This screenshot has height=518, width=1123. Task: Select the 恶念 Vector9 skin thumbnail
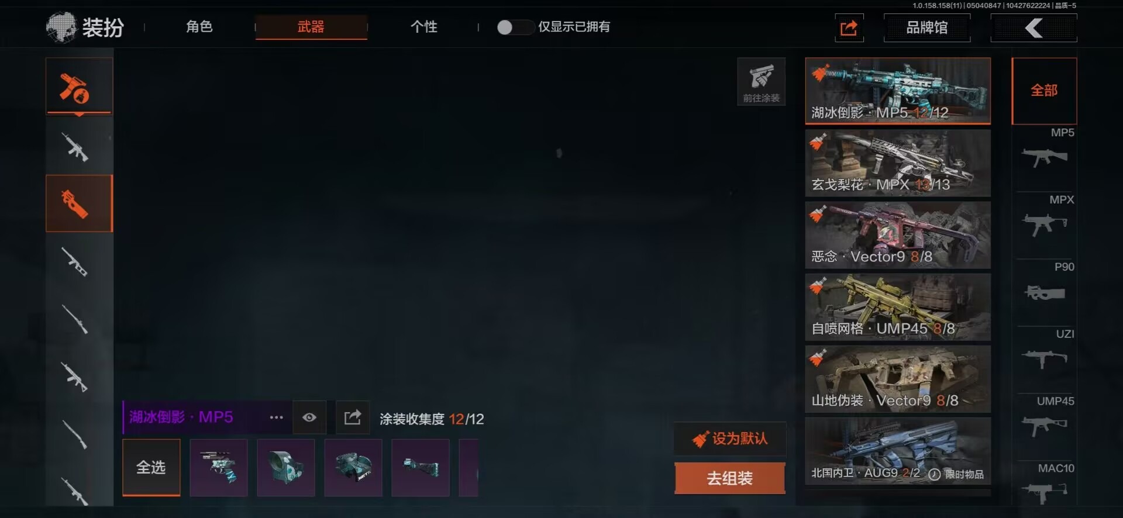tap(898, 235)
